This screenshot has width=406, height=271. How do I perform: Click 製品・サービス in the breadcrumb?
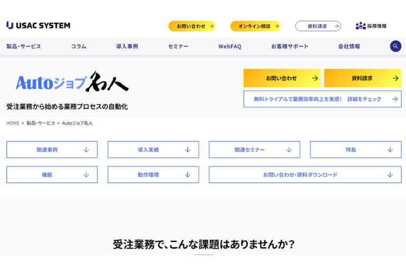(x=41, y=123)
